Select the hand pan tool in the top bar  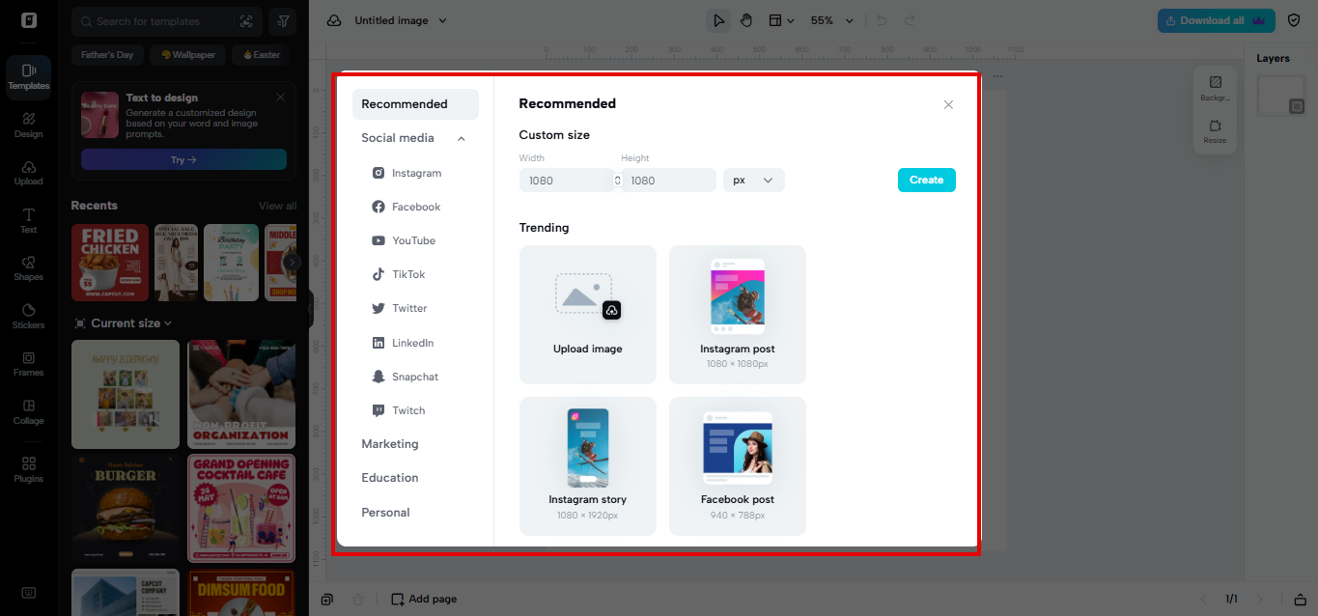point(746,19)
